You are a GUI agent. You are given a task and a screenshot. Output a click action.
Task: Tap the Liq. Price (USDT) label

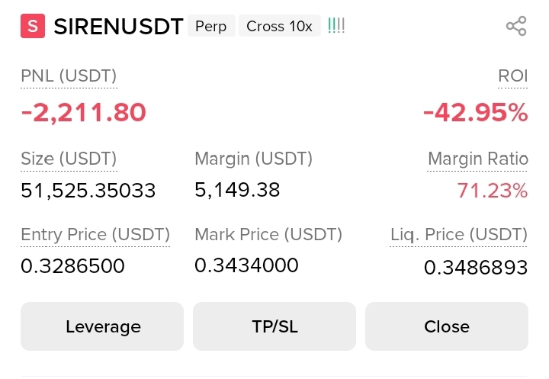pyautogui.click(x=459, y=234)
